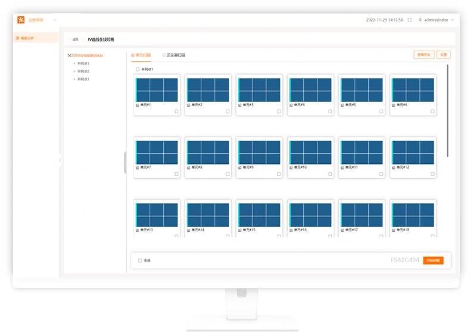Viewport: 473px width, 332px height.
Task: Switch to the 逆变器扫描 tab
Action: (174, 55)
